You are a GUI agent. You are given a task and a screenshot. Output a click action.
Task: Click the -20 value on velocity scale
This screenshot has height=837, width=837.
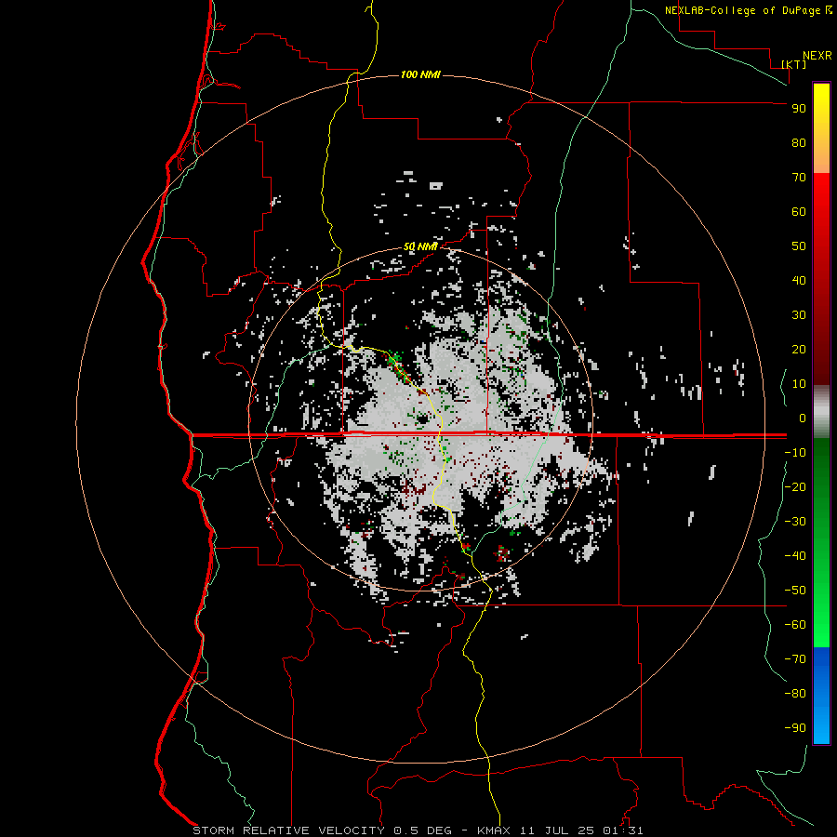click(795, 486)
